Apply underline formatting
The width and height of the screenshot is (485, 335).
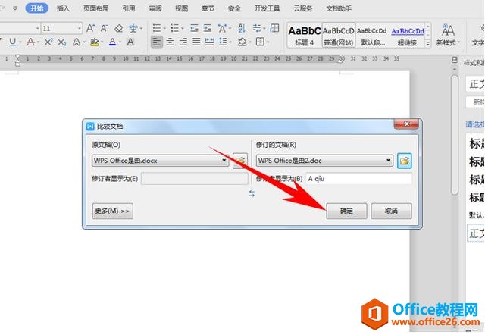(x=13, y=42)
